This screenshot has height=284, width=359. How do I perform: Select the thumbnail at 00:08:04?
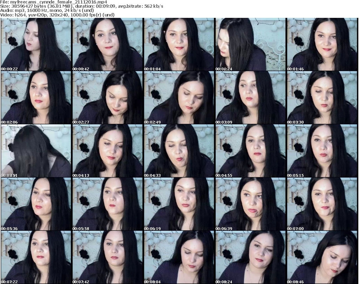(179, 257)
